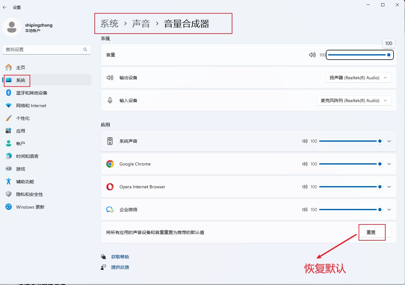
Task: Open the 获取帮助 link
Action: pyautogui.click(x=120, y=257)
